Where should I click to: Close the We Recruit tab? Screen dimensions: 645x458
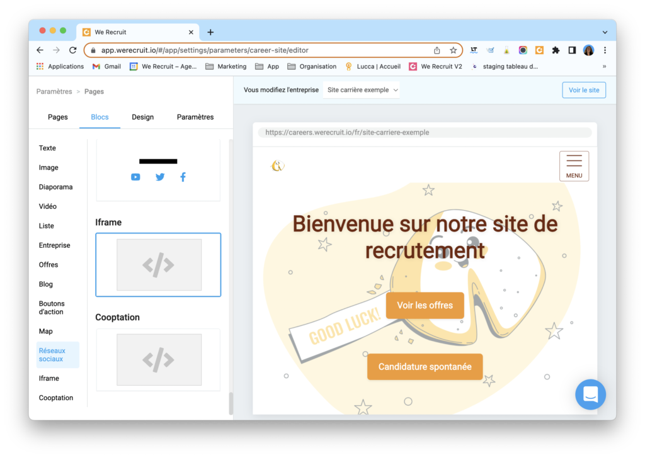[x=191, y=32]
